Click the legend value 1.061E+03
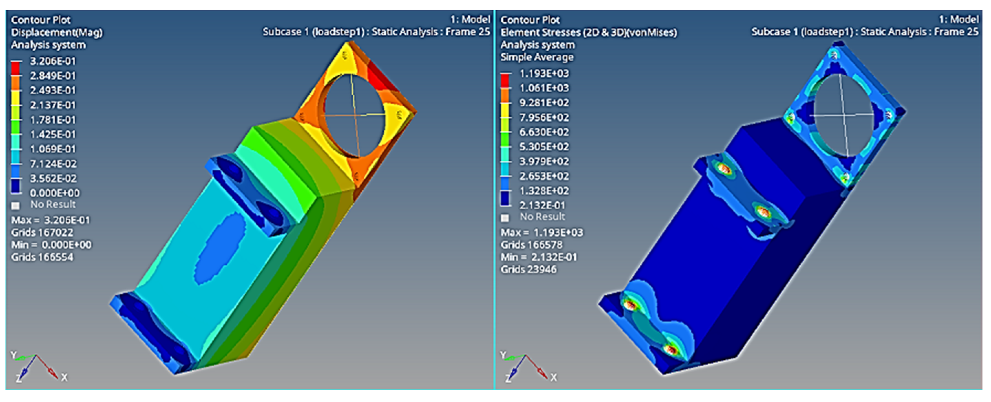 click(544, 88)
